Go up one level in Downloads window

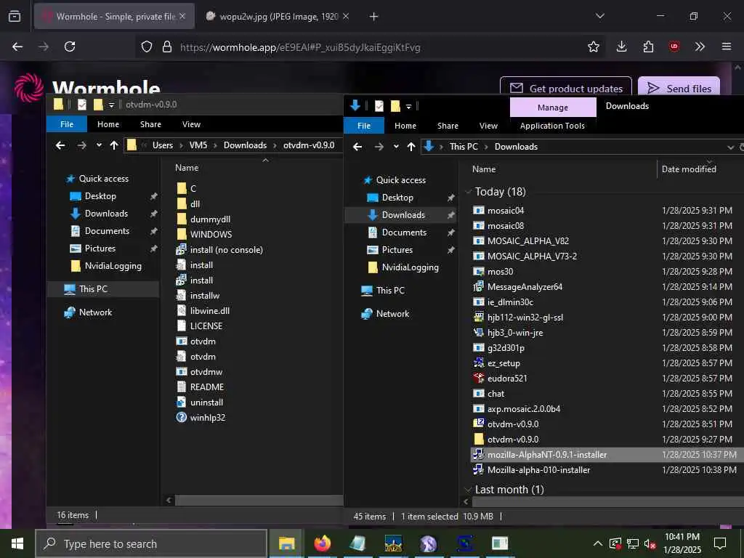411,147
